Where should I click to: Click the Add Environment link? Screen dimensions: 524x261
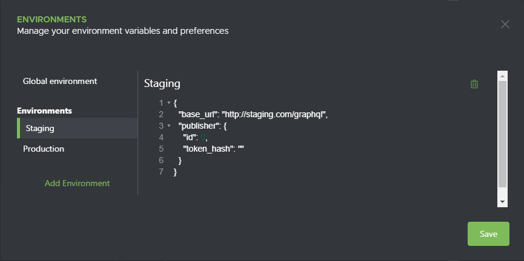click(x=77, y=183)
